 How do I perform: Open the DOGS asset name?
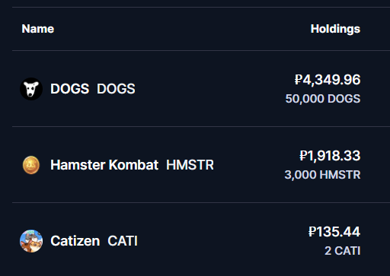pos(70,89)
